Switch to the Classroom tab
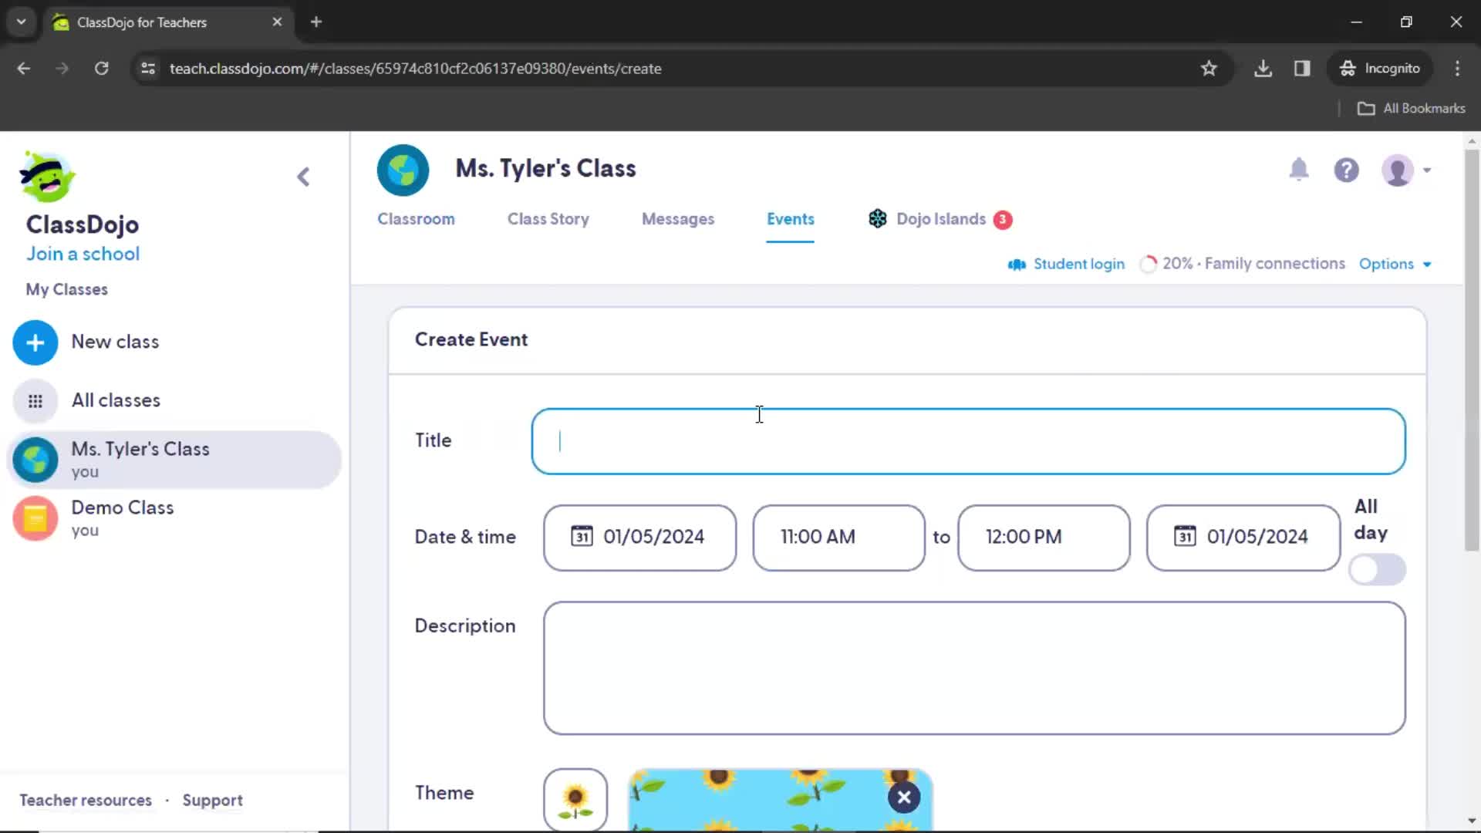Screen dimensions: 1481x833 pos(416,219)
